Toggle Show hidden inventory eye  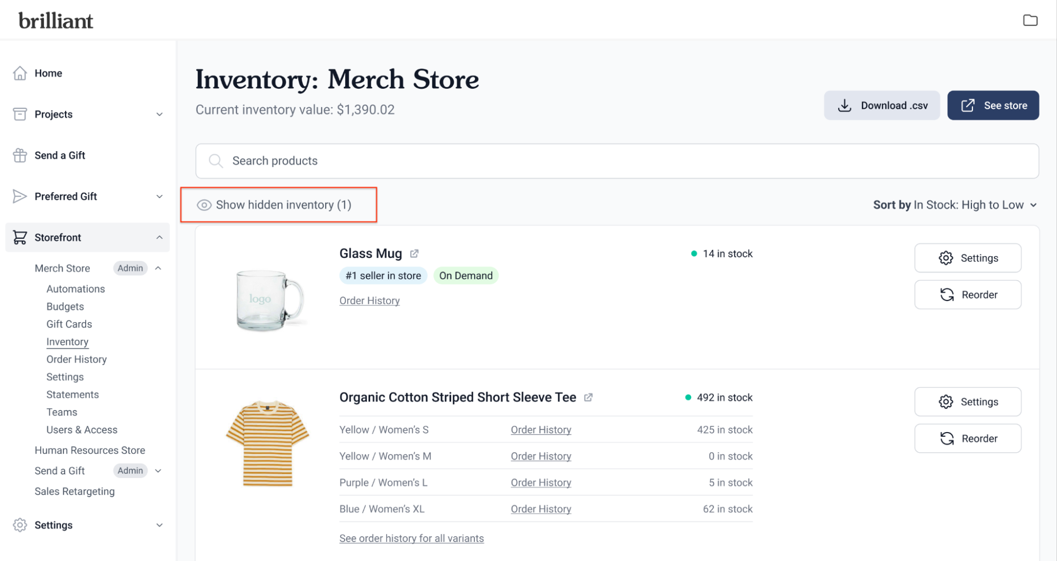[x=204, y=205]
